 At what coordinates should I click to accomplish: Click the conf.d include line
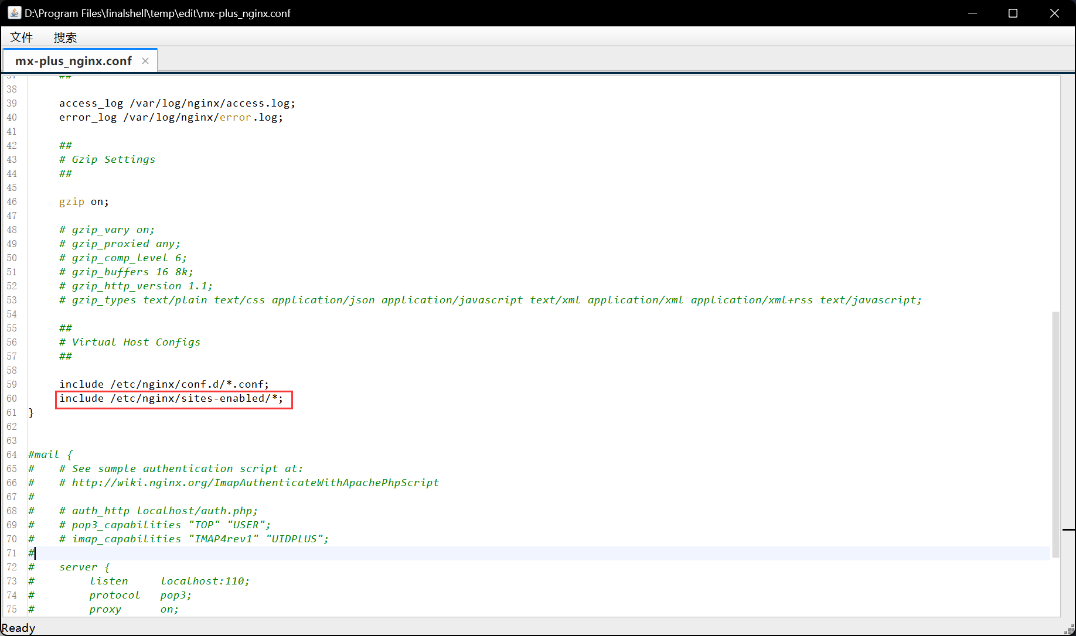click(x=164, y=385)
